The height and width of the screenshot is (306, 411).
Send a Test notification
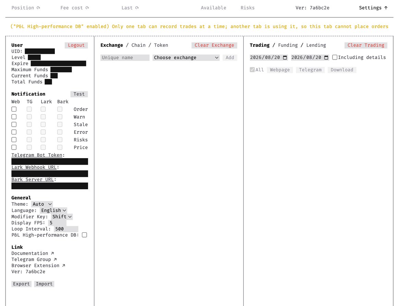[79, 94]
